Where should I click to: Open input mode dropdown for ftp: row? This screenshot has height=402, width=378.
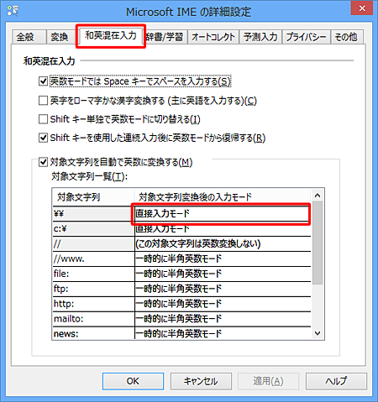coord(223,290)
